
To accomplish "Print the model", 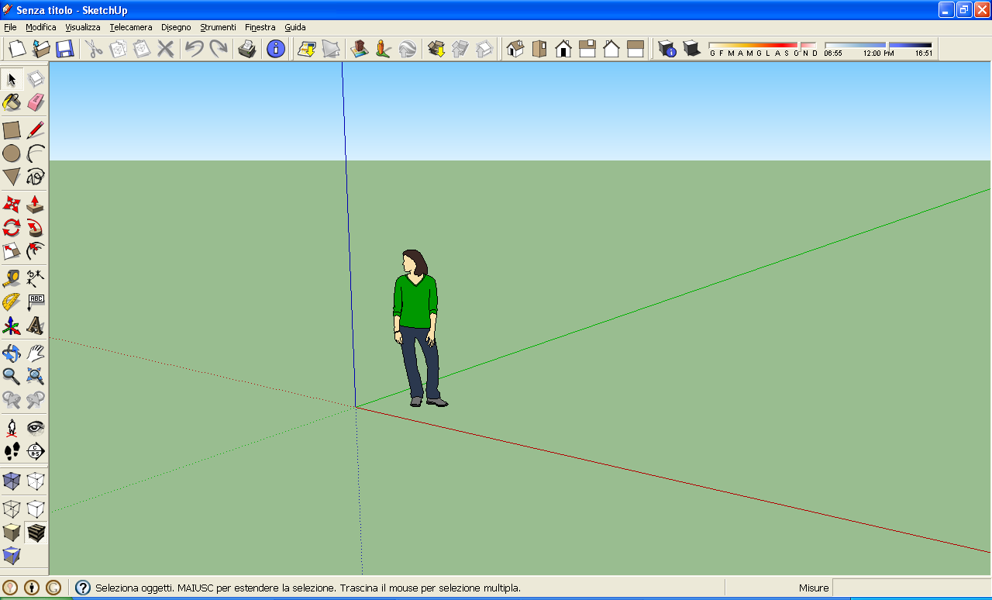I will point(247,49).
